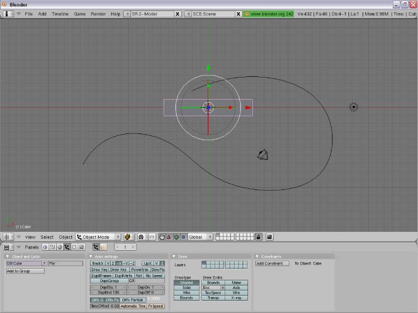Collapse the Anim settings panel

click(90, 256)
